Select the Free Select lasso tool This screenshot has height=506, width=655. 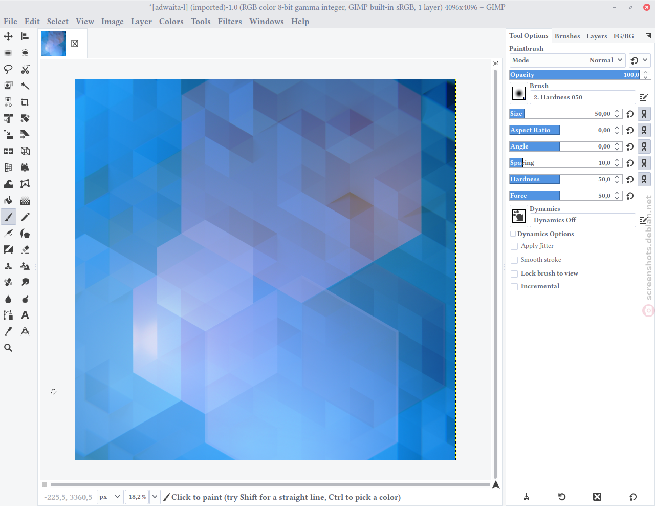(x=8, y=69)
